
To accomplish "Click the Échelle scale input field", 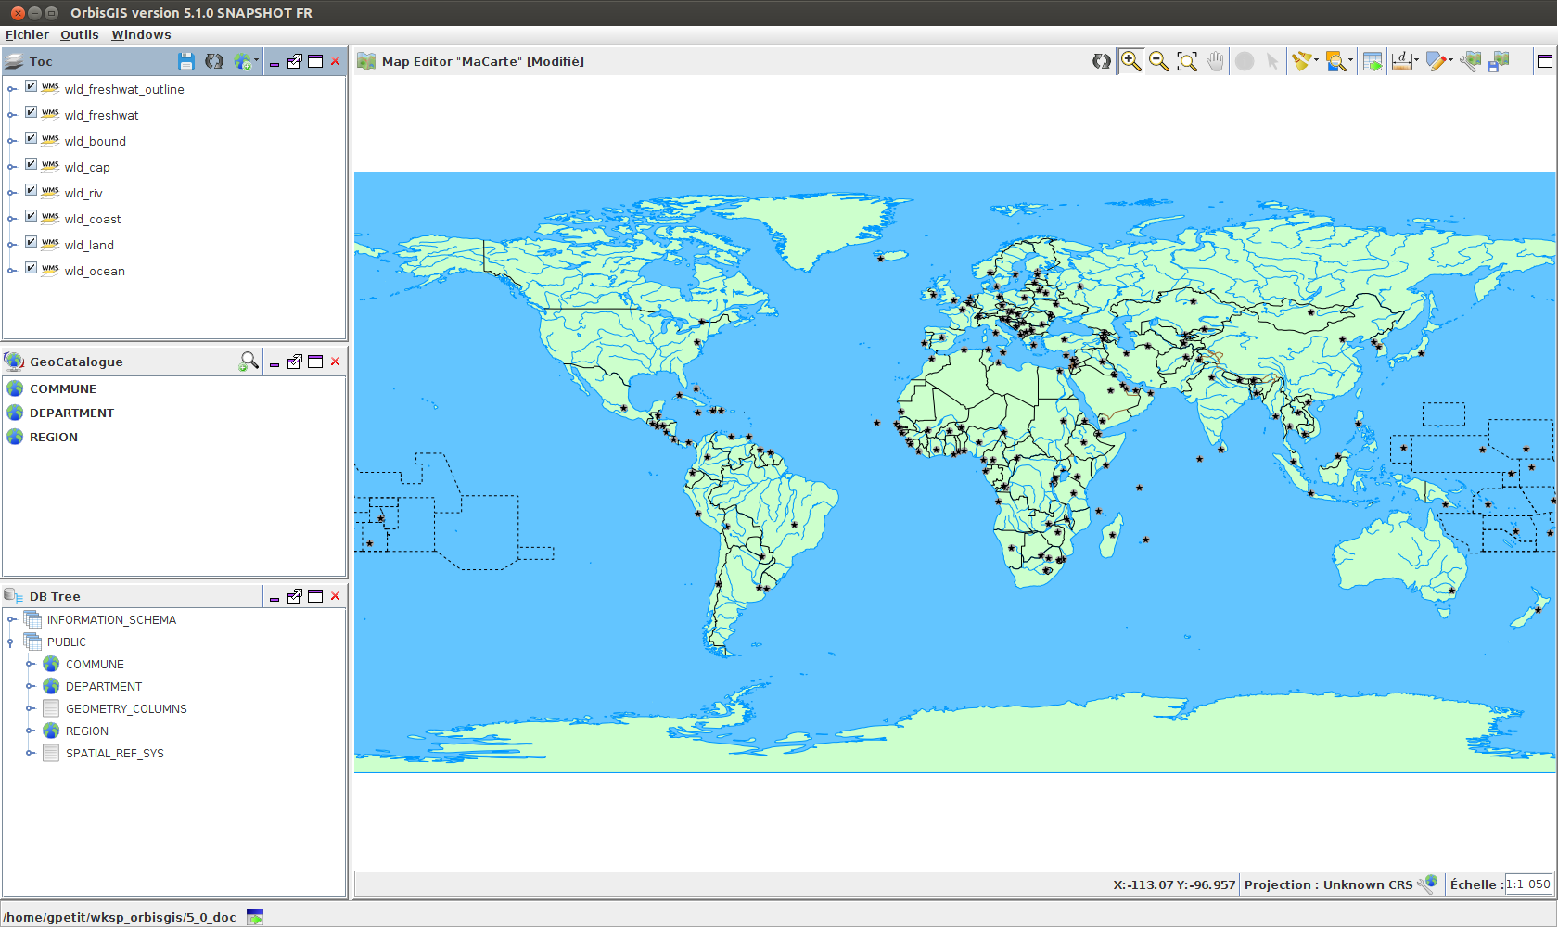I will tap(1527, 884).
